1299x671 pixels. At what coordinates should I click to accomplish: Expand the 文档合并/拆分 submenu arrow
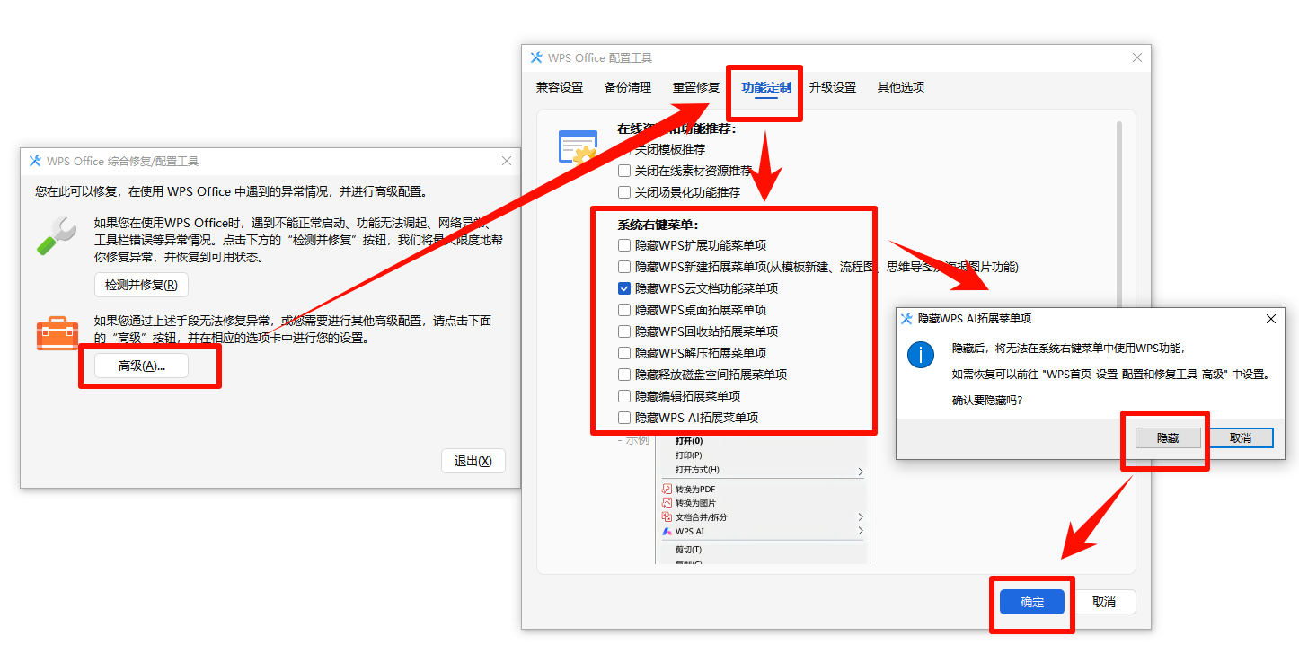point(861,517)
